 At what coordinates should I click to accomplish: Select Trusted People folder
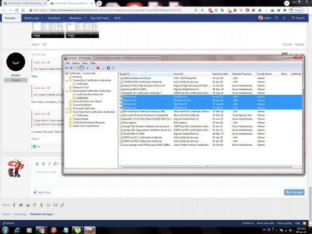click(x=80, y=119)
